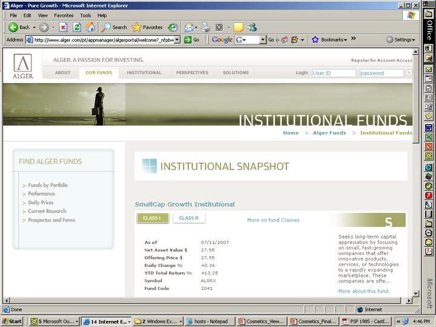
Task: Open the File menu
Action: [13, 15]
